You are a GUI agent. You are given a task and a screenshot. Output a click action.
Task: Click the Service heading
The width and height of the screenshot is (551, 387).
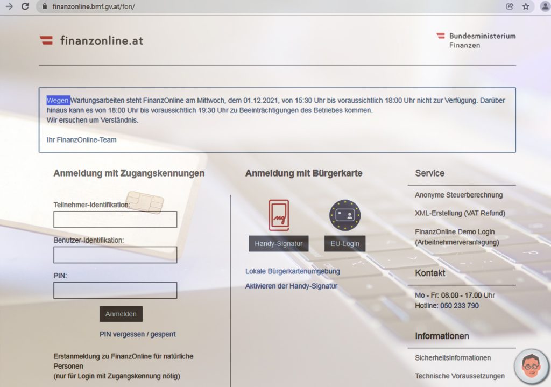click(430, 173)
